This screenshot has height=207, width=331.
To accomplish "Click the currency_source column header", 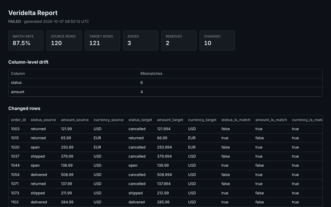I will [109, 120].
